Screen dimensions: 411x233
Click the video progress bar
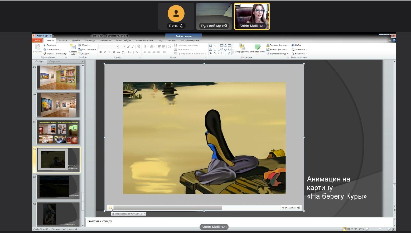coord(197,208)
